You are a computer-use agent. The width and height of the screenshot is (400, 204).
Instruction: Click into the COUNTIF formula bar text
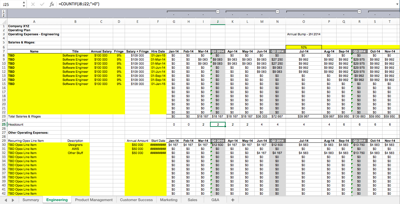[79, 4]
